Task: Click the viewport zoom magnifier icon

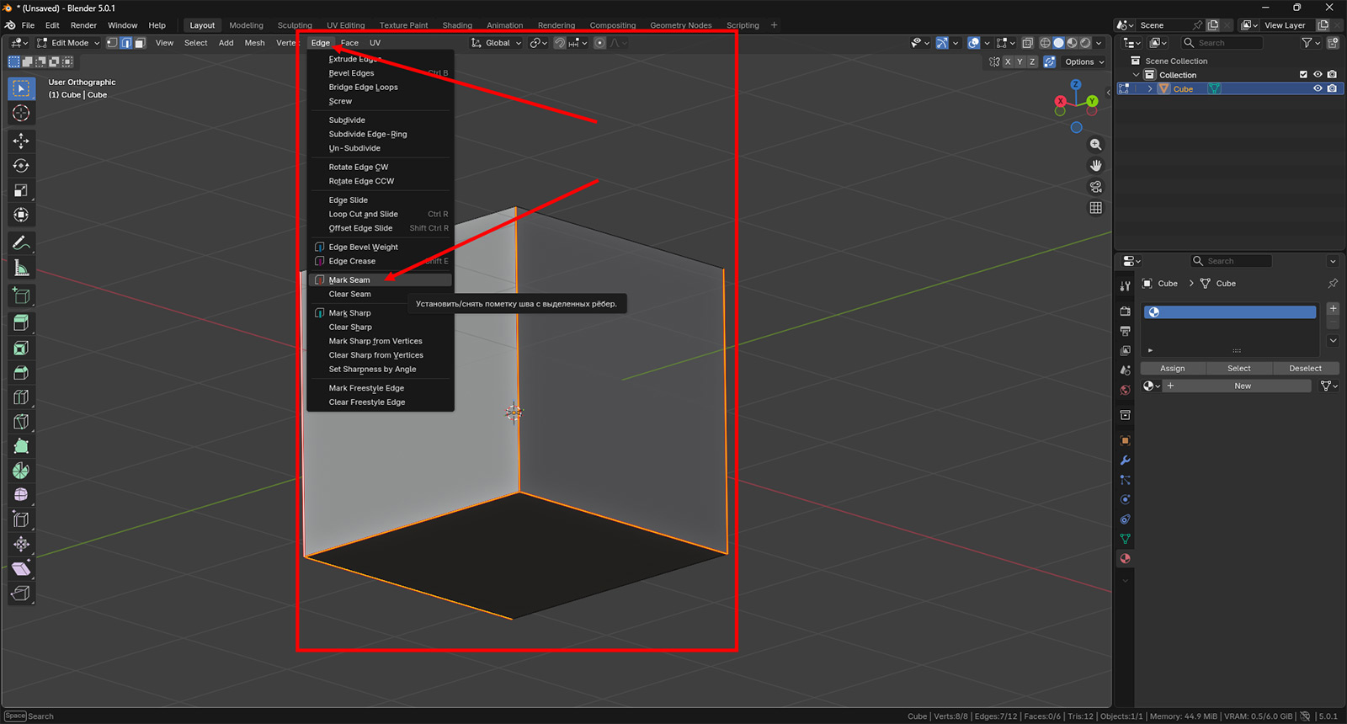Action: click(1095, 145)
